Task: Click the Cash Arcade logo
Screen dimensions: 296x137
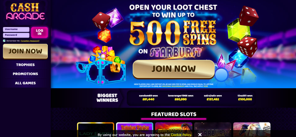Action: 25,11
